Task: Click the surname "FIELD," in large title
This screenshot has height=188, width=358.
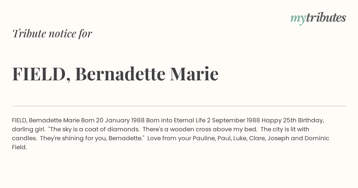Action: (41, 74)
